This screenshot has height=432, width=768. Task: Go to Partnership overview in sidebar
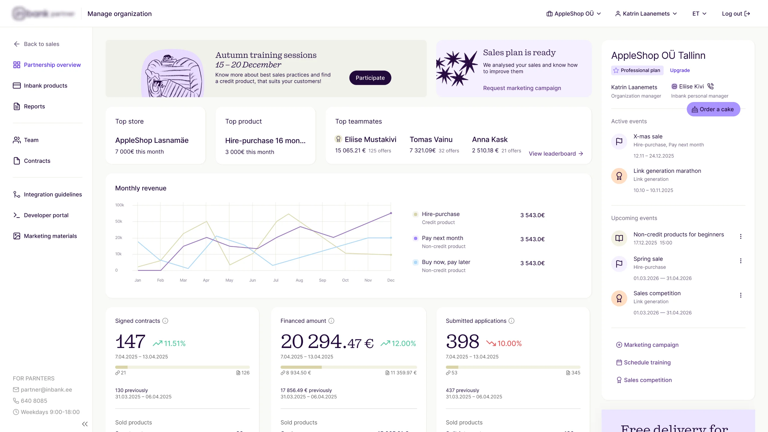[47, 65]
